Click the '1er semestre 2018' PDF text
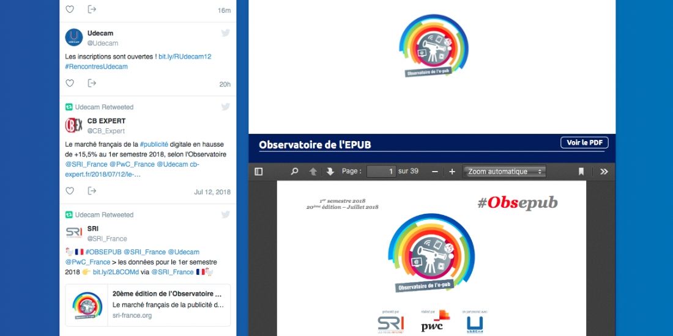Screen dimensions: 673x336 coord(342,200)
